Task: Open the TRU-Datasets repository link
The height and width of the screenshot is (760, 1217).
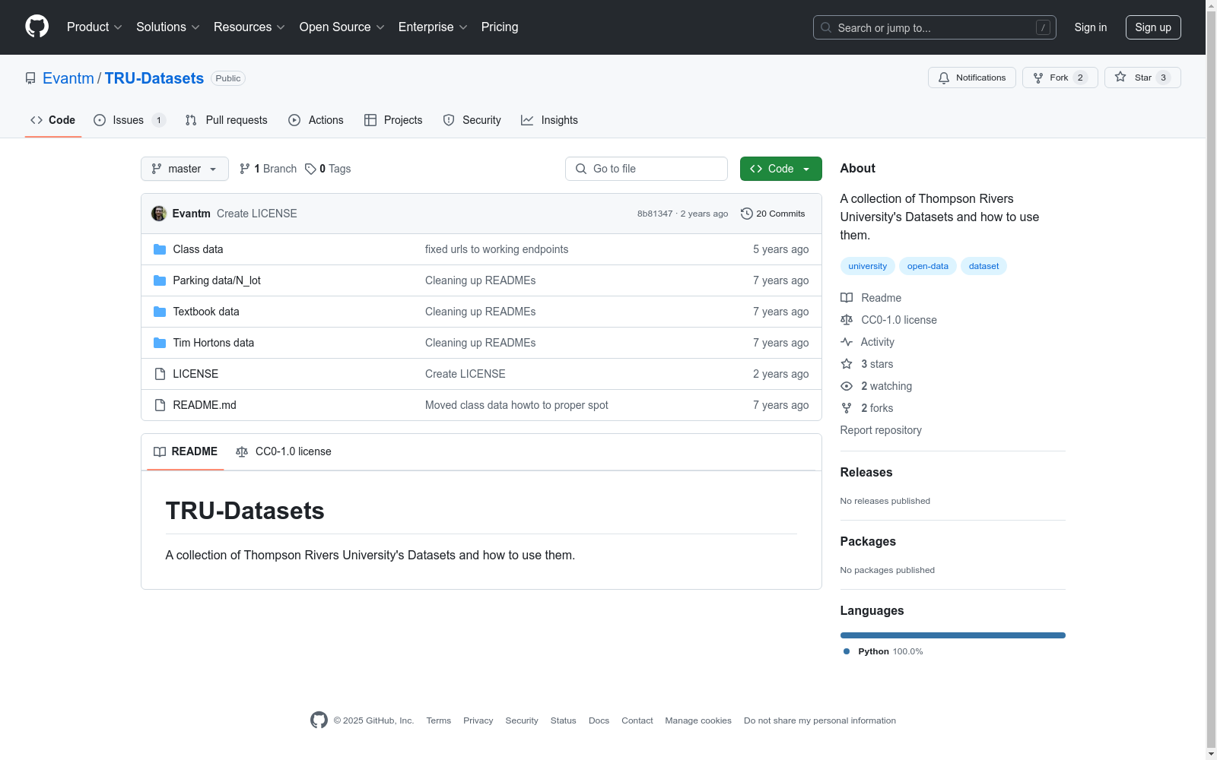Action: point(154,78)
